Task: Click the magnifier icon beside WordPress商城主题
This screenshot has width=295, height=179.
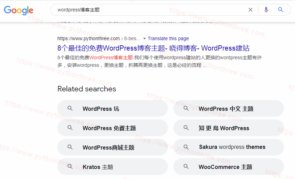Action: tap(70, 147)
